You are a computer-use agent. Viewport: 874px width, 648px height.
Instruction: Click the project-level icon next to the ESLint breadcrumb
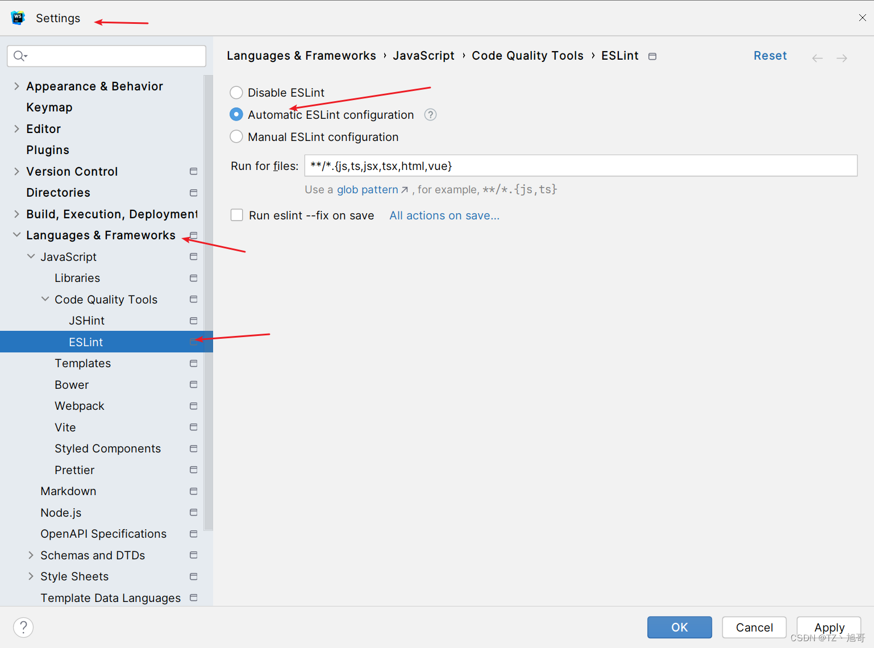pos(652,56)
